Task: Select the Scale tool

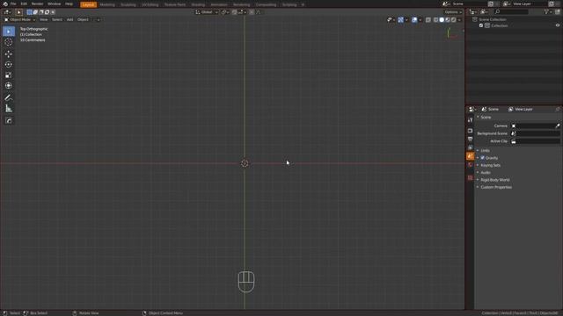Action: point(9,75)
